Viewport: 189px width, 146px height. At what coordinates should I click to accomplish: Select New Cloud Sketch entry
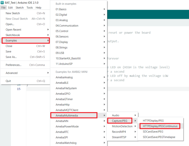[x=25, y=19]
